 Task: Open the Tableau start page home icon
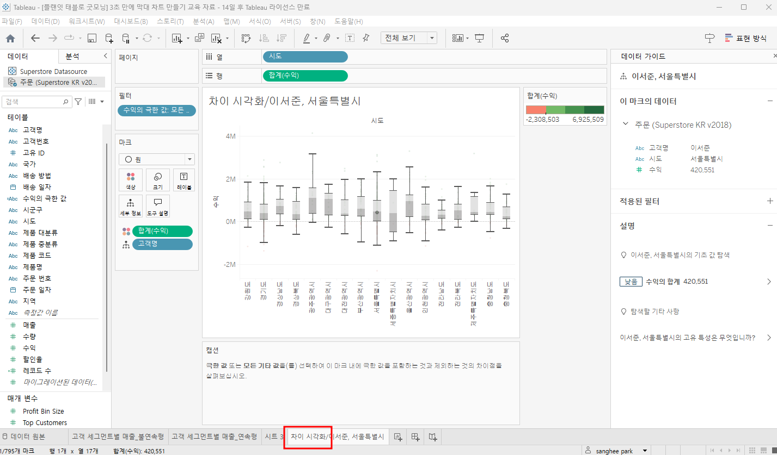click(10, 38)
